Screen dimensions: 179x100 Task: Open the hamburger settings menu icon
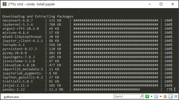(176, 96)
